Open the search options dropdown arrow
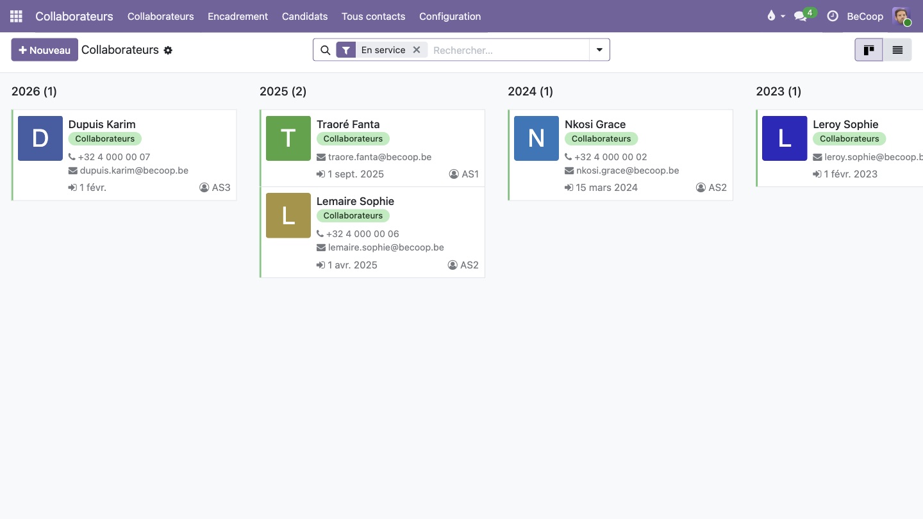This screenshot has width=923, height=519. coord(599,50)
